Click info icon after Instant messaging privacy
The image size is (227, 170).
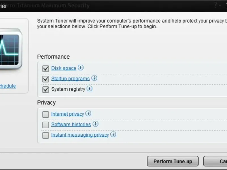(x=113, y=134)
